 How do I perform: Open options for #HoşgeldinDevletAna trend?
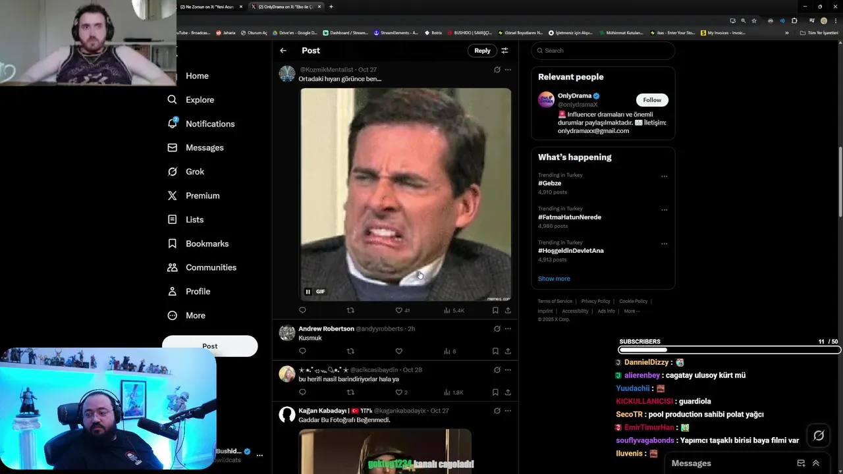click(664, 244)
